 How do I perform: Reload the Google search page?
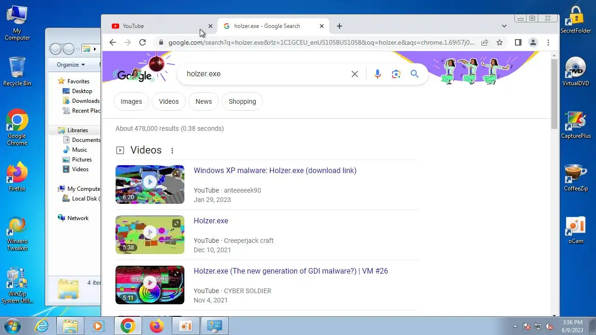(142, 42)
